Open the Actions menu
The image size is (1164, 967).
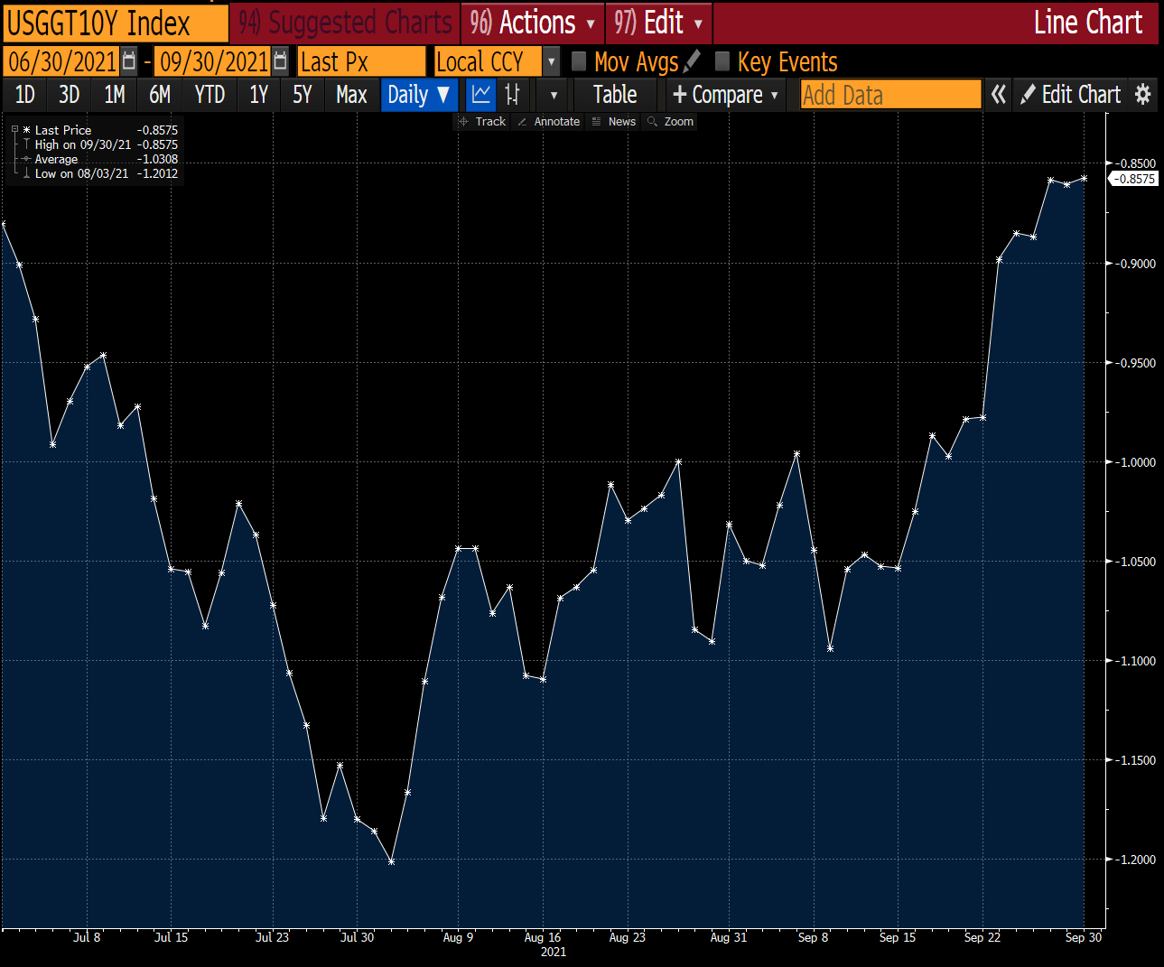[533, 23]
